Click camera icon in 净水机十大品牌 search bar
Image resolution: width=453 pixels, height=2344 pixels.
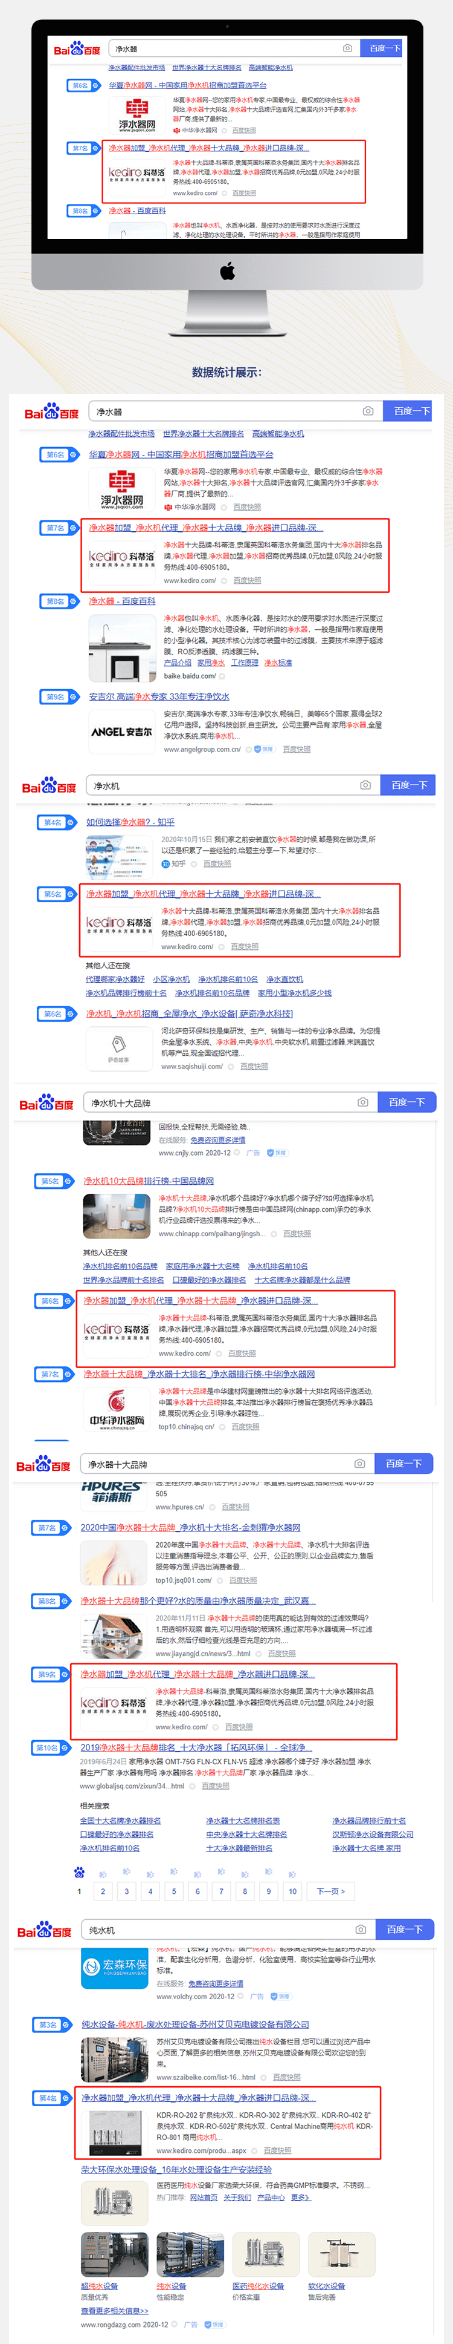point(362,1102)
